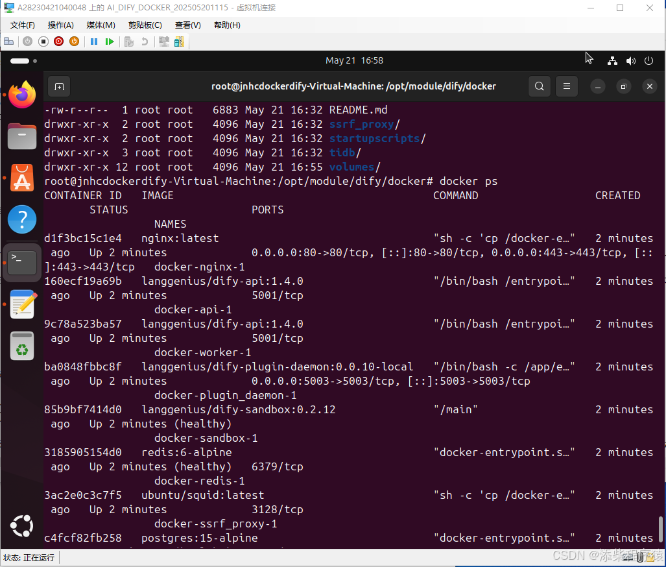Click the rightmost toolbar icon with zipper folder
666x567 pixels.
pos(179,42)
